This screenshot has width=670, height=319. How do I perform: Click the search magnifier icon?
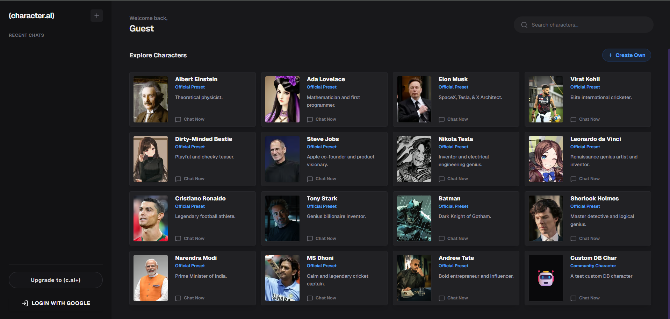pos(524,25)
